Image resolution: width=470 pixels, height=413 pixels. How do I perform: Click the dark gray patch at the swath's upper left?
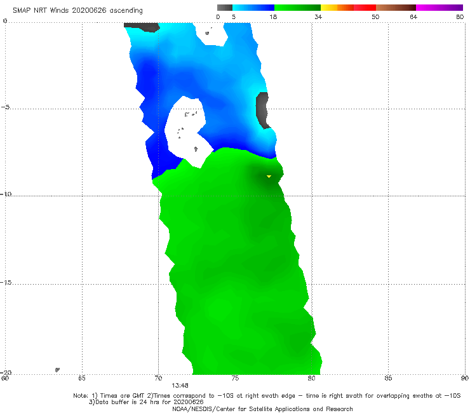[x=142, y=27]
